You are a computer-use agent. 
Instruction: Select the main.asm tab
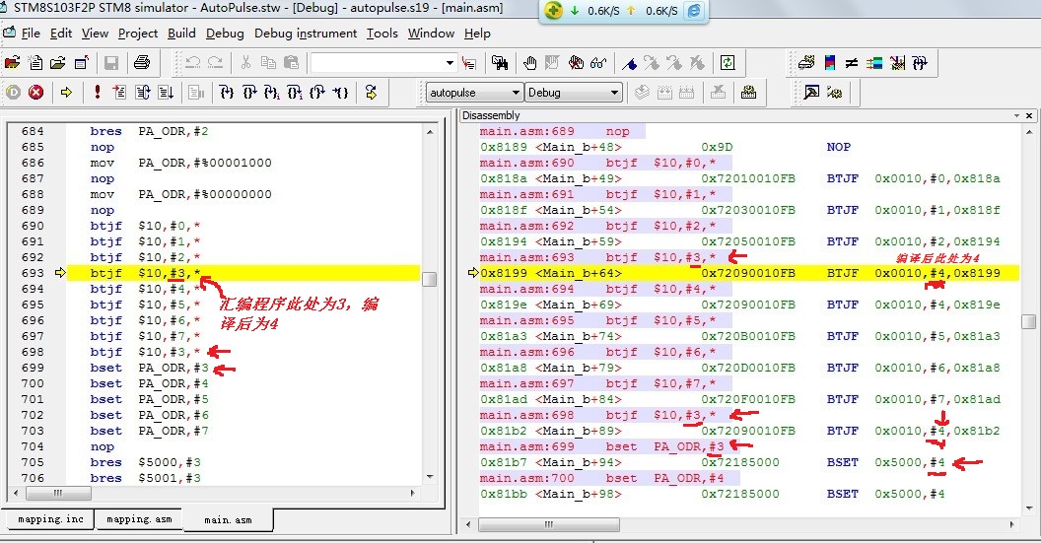(x=228, y=519)
